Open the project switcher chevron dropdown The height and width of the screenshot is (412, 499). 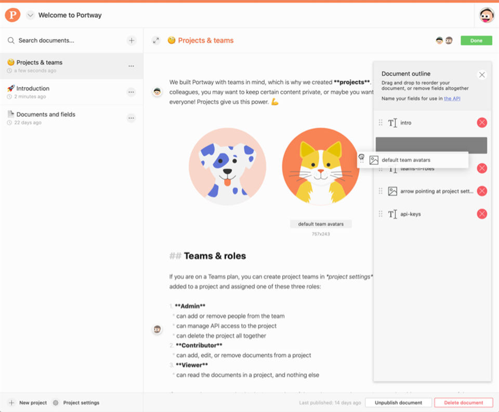click(x=30, y=15)
